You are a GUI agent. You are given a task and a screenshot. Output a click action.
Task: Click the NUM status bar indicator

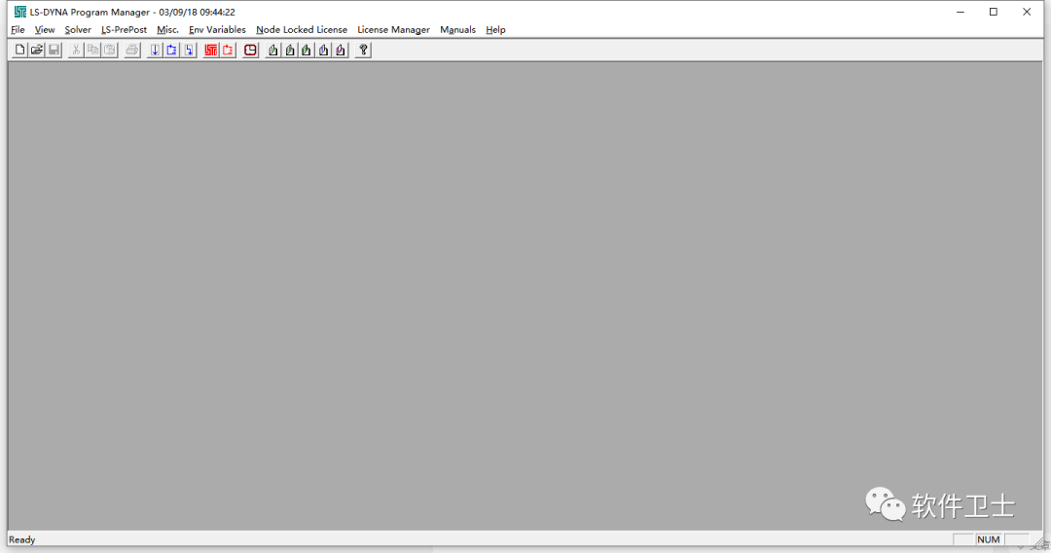[989, 539]
